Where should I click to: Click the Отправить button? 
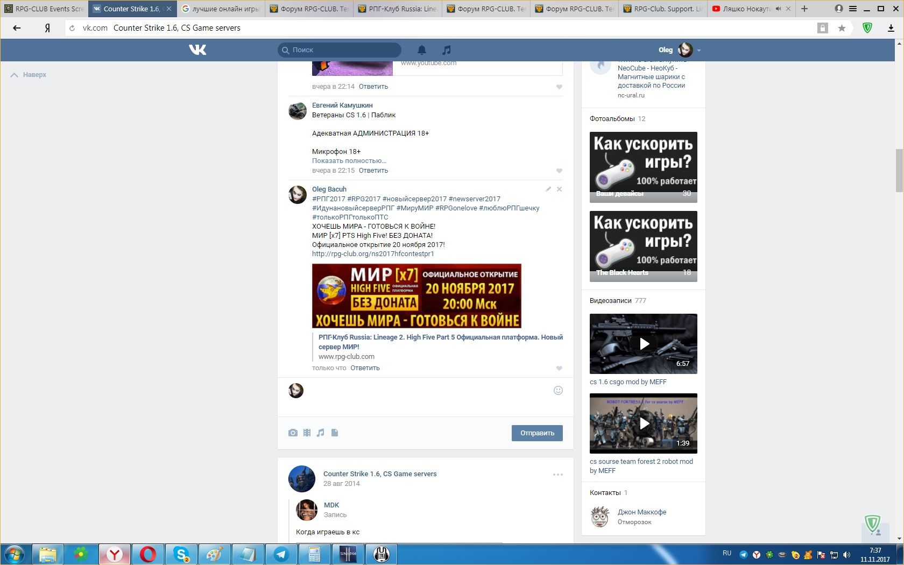[537, 433]
